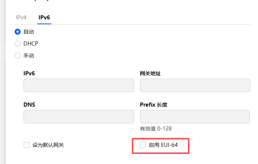
Task: Select the 自动 radio button
Action: (x=18, y=32)
